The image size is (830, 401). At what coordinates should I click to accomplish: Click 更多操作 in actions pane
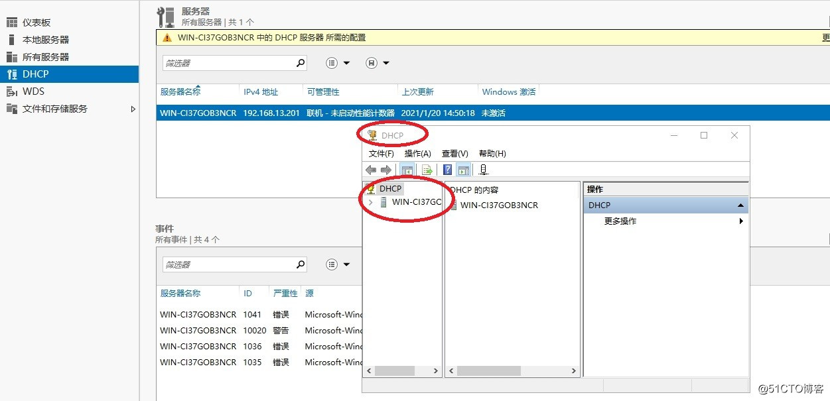(x=620, y=221)
